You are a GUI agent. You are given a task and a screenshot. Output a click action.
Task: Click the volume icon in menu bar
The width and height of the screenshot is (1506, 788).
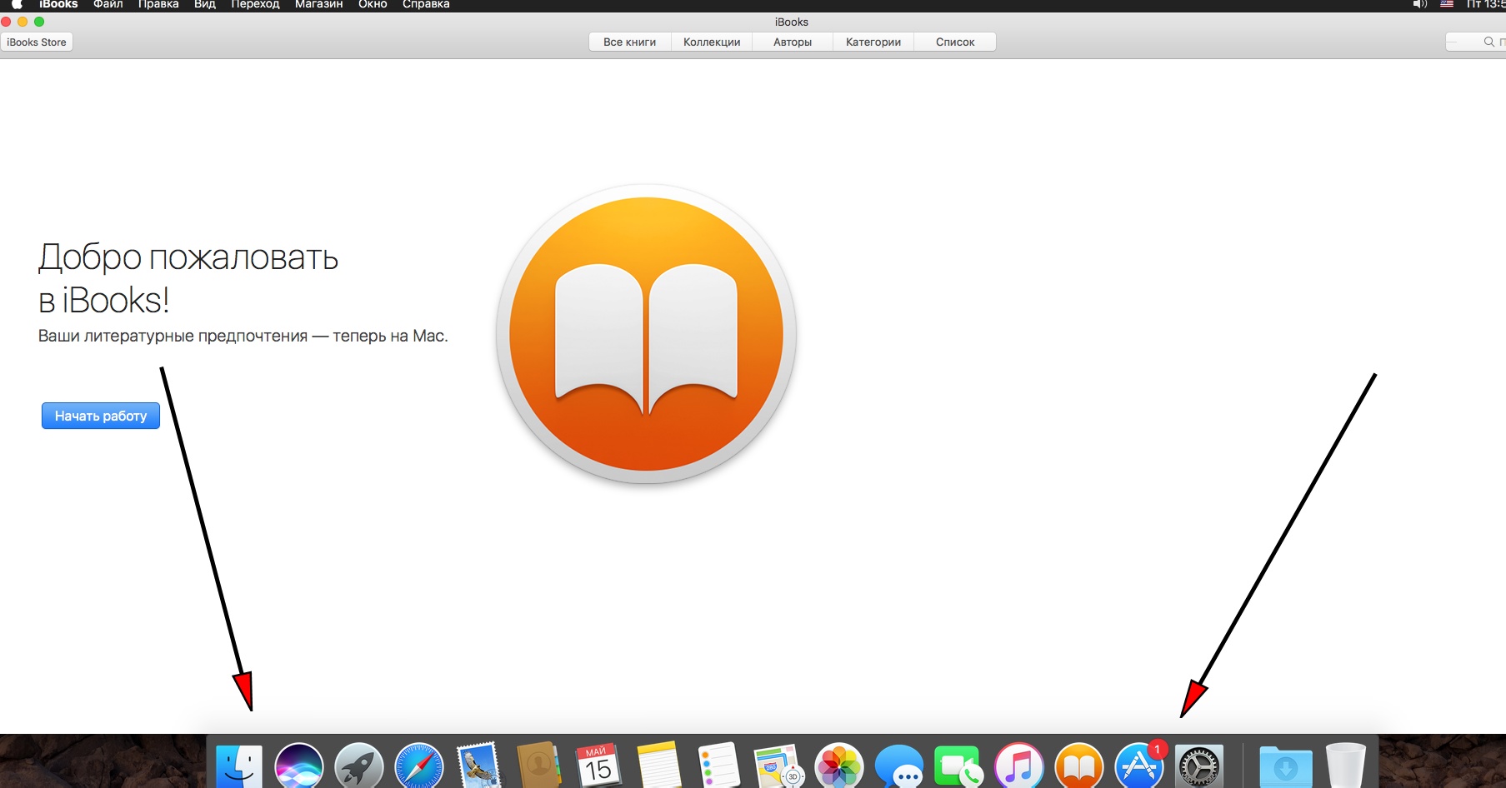pyautogui.click(x=1420, y=5)
